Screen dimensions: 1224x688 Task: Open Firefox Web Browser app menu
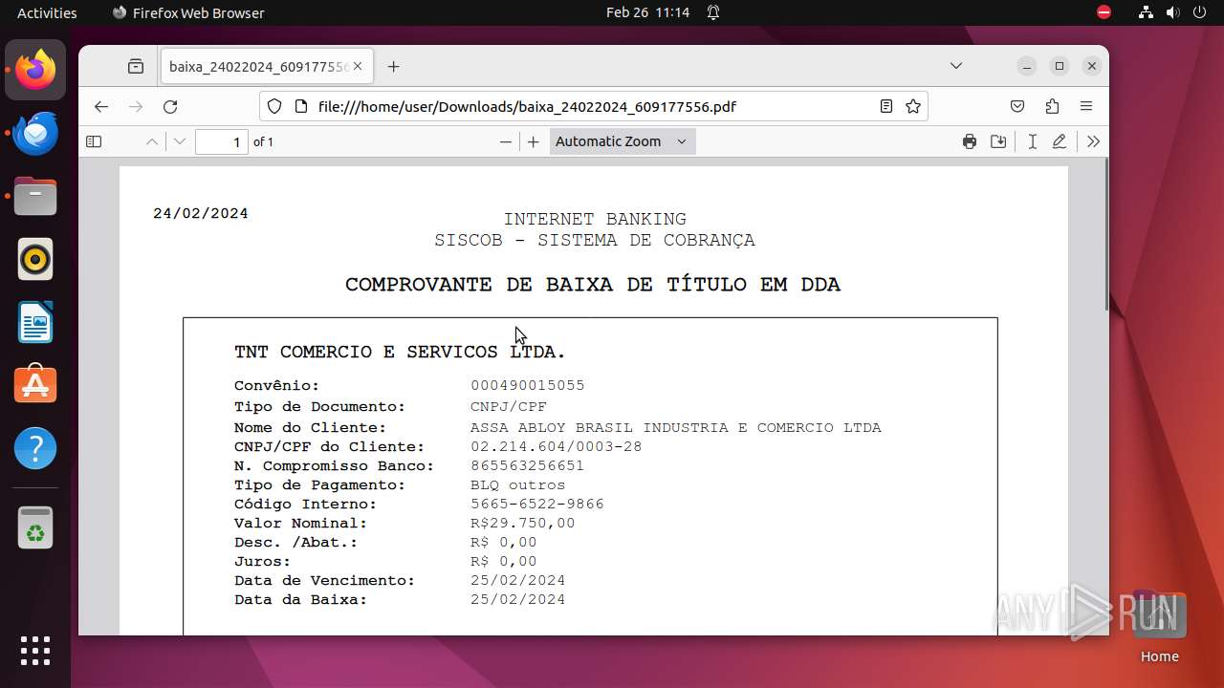click(x=188, y=12)
